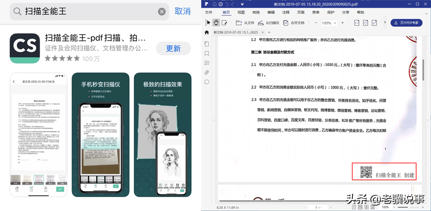This screenshot has width=431, height=211.
Task: Tap the 更新 update button
Action: coord(173,48)
